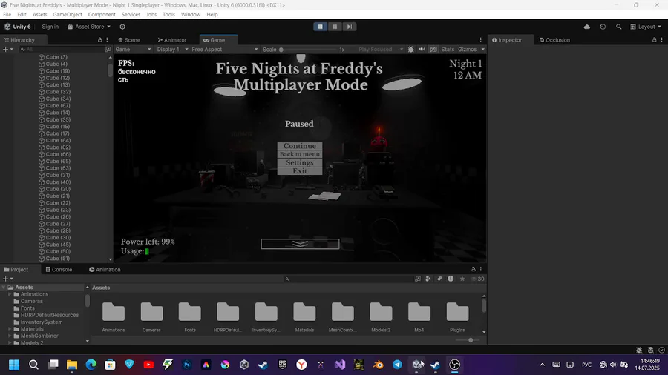Image resolution: width=668 pixels, height=375 pixels.
Task: Open the Hierarchy panel options menu
Action: (107, 39)
